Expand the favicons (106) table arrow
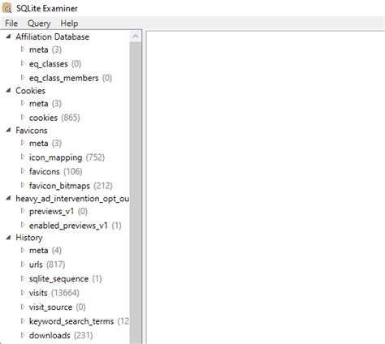 tap(23, 171)
